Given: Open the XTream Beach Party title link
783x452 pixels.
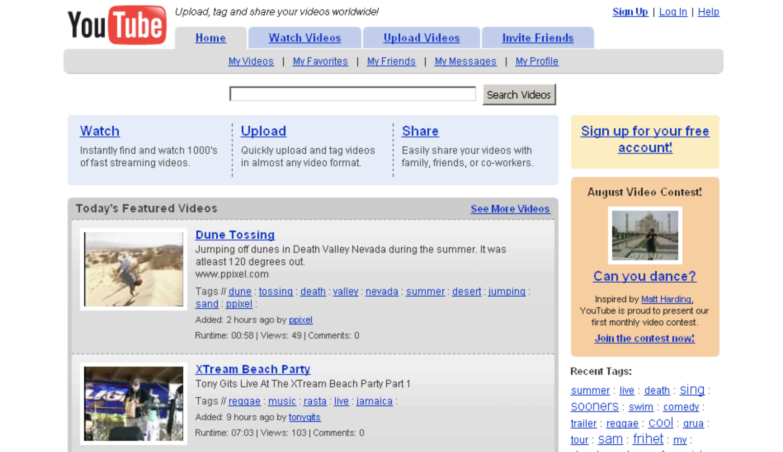Looking at the screenshot, I should [253, 369].
